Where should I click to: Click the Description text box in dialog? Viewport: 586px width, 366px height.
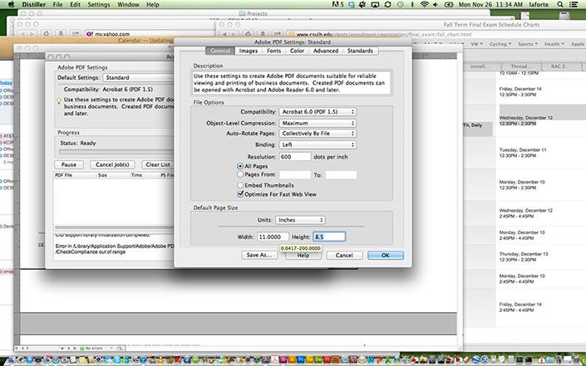click(x=292, y=82)
